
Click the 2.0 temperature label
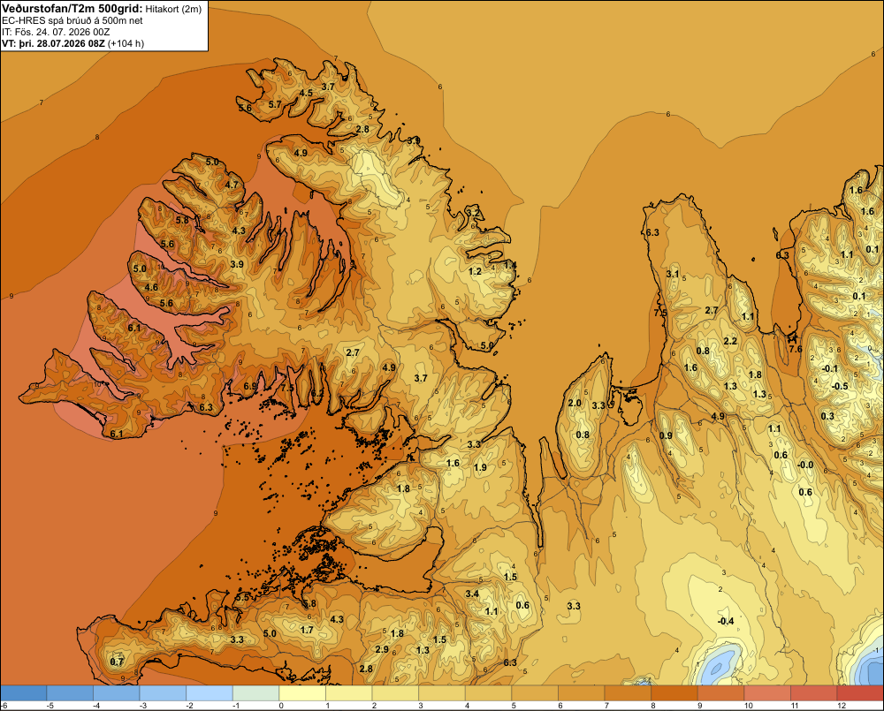[575, 403]
